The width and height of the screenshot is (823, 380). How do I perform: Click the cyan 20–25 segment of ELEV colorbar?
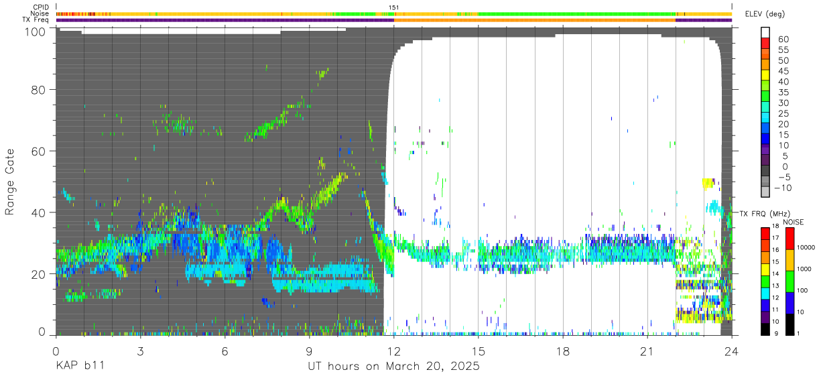766,119
